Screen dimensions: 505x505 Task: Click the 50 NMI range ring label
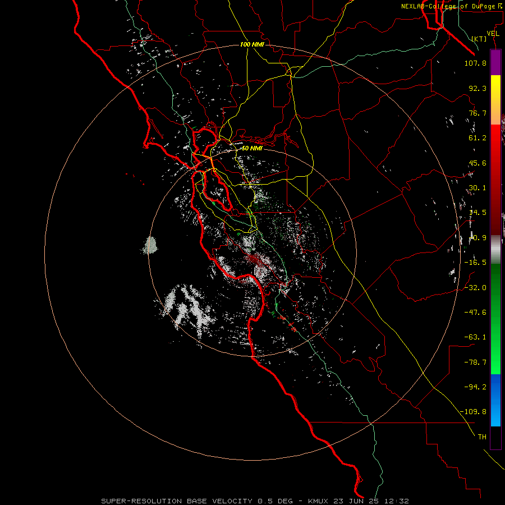click(x=252, y=149)
